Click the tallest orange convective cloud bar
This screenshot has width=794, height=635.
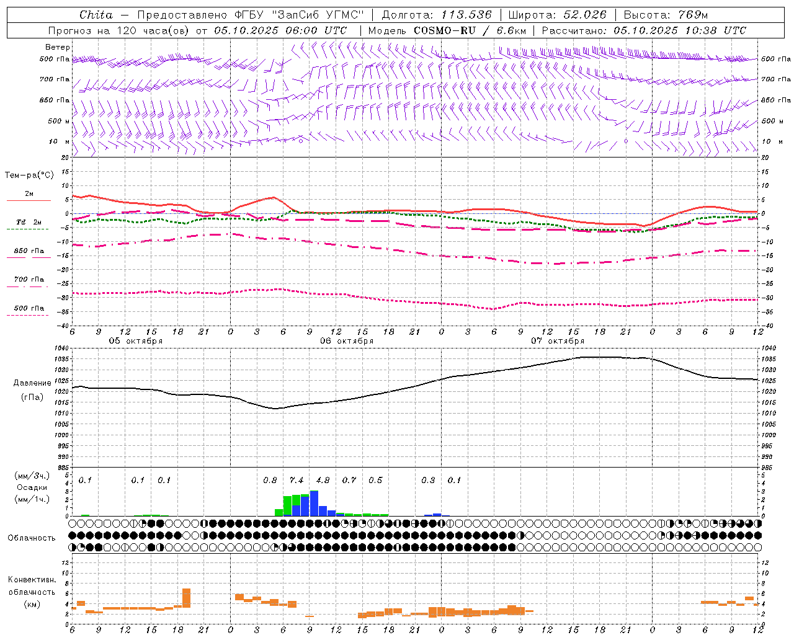coord(186,598)
